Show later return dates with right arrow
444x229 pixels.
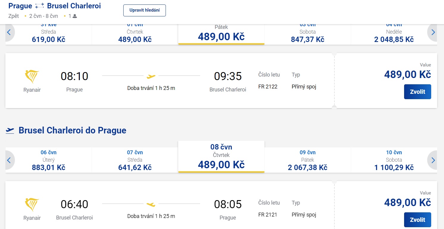pyautogui.click(x=433, y=161)
